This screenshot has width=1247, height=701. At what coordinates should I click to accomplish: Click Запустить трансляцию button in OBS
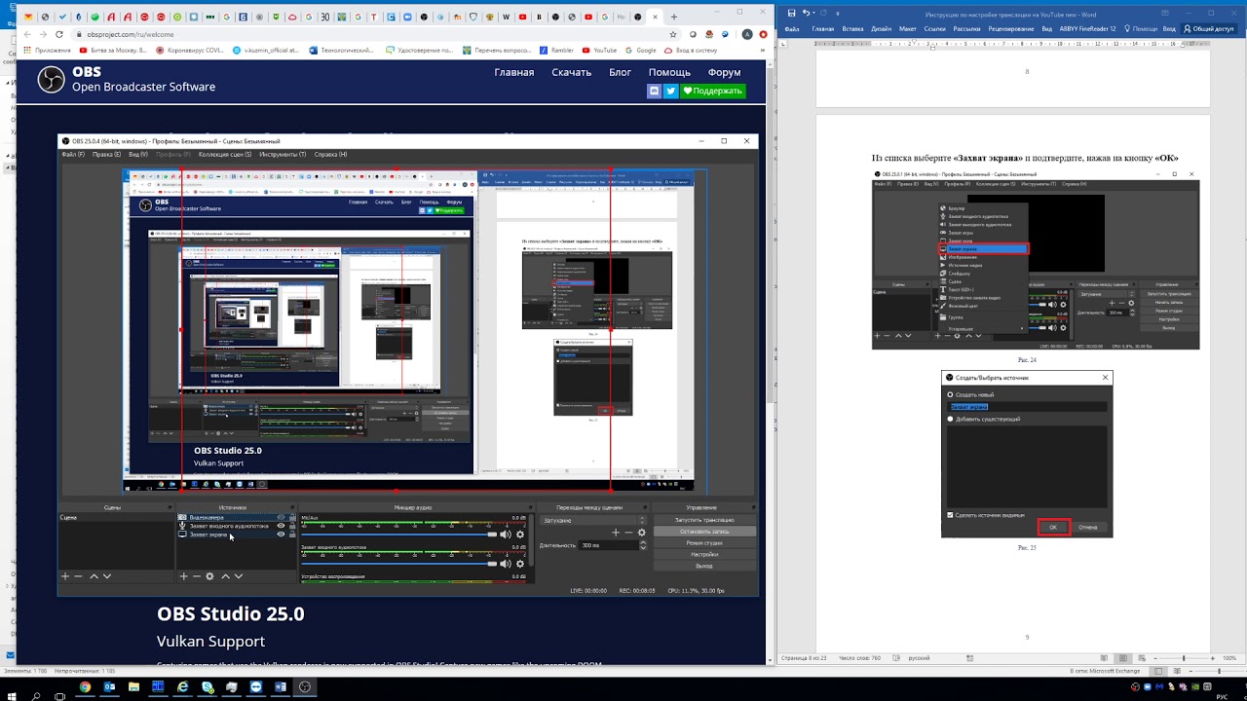point(704,520)
